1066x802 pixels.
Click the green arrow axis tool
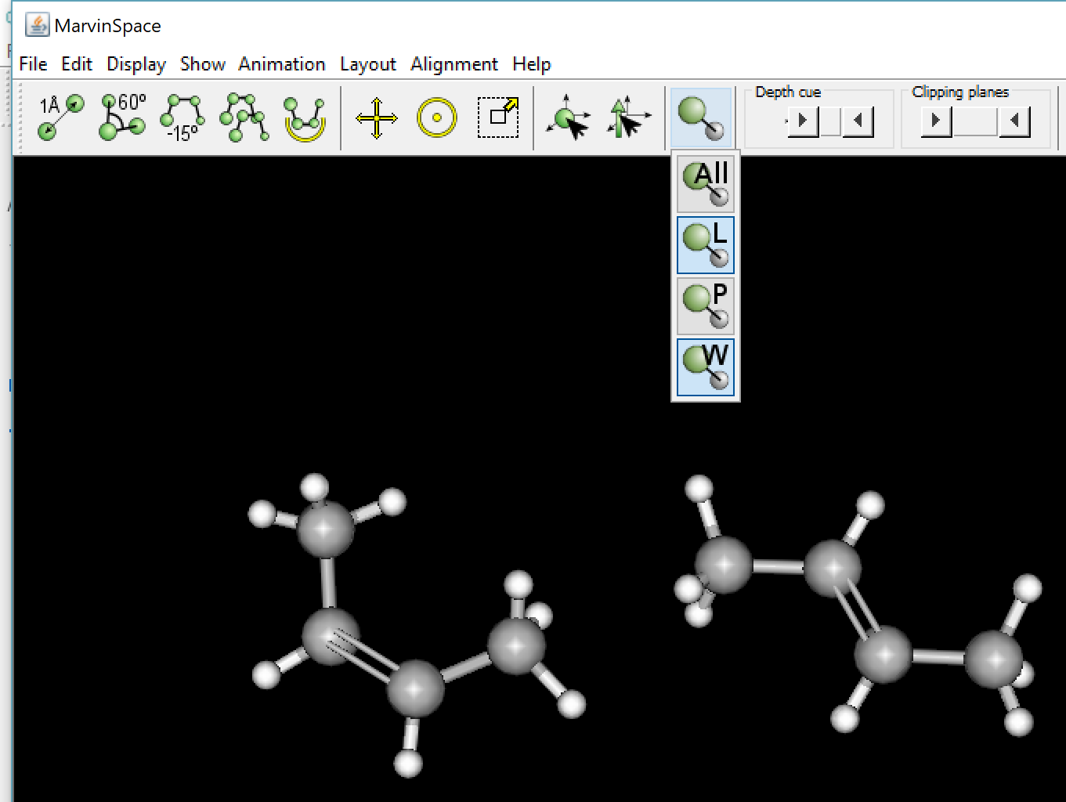[x=628, y=118]
